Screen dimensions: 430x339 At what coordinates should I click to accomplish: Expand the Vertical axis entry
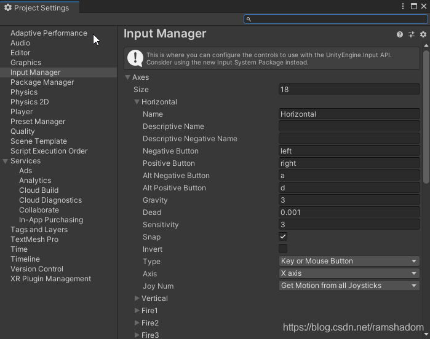coord(137,298)
